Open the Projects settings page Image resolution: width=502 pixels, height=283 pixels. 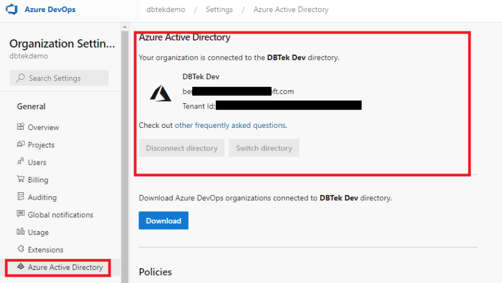click(41, 145)
